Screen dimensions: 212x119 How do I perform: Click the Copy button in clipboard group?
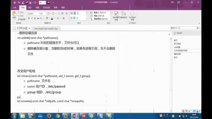(x=21, y=16)
